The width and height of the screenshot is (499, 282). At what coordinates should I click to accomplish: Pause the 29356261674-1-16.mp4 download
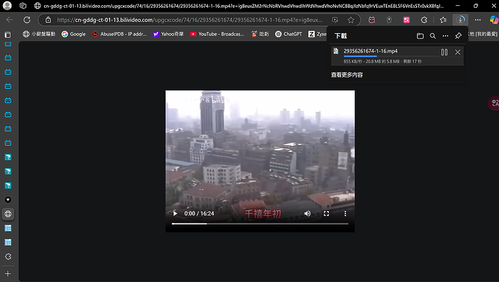coord(444,52)
